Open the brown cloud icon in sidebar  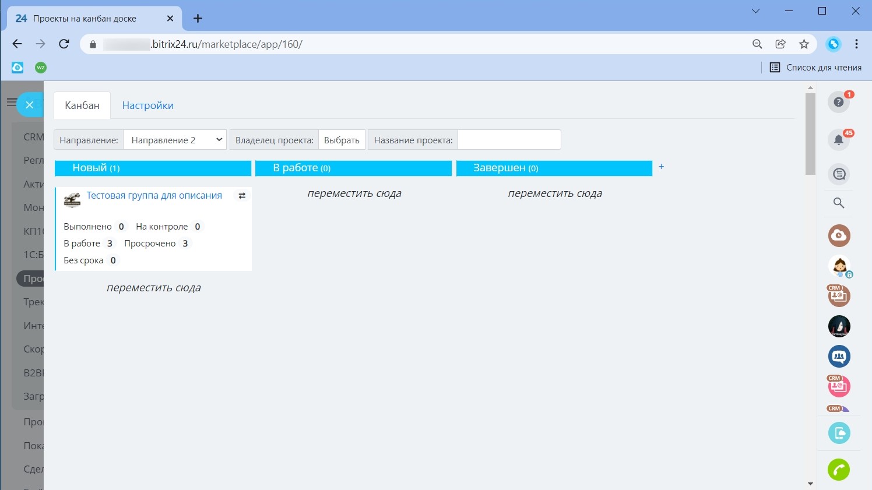[x=839, y=235]
